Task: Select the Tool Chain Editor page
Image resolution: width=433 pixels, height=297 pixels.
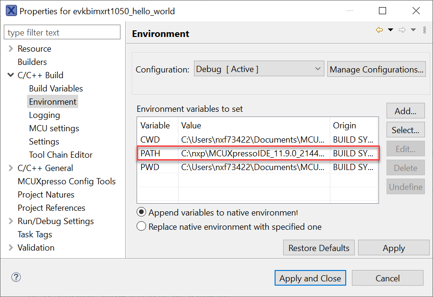Action: pyautogui.click(x=60, y=155)
